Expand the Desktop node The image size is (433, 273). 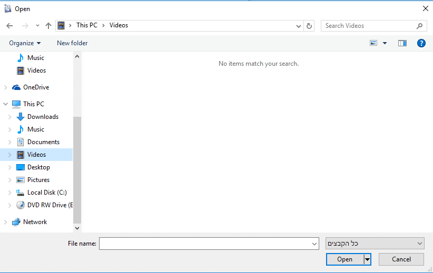point(9,167)
